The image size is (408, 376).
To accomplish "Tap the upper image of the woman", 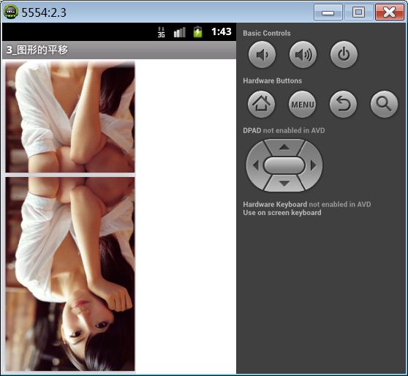I will click(70, 116).
